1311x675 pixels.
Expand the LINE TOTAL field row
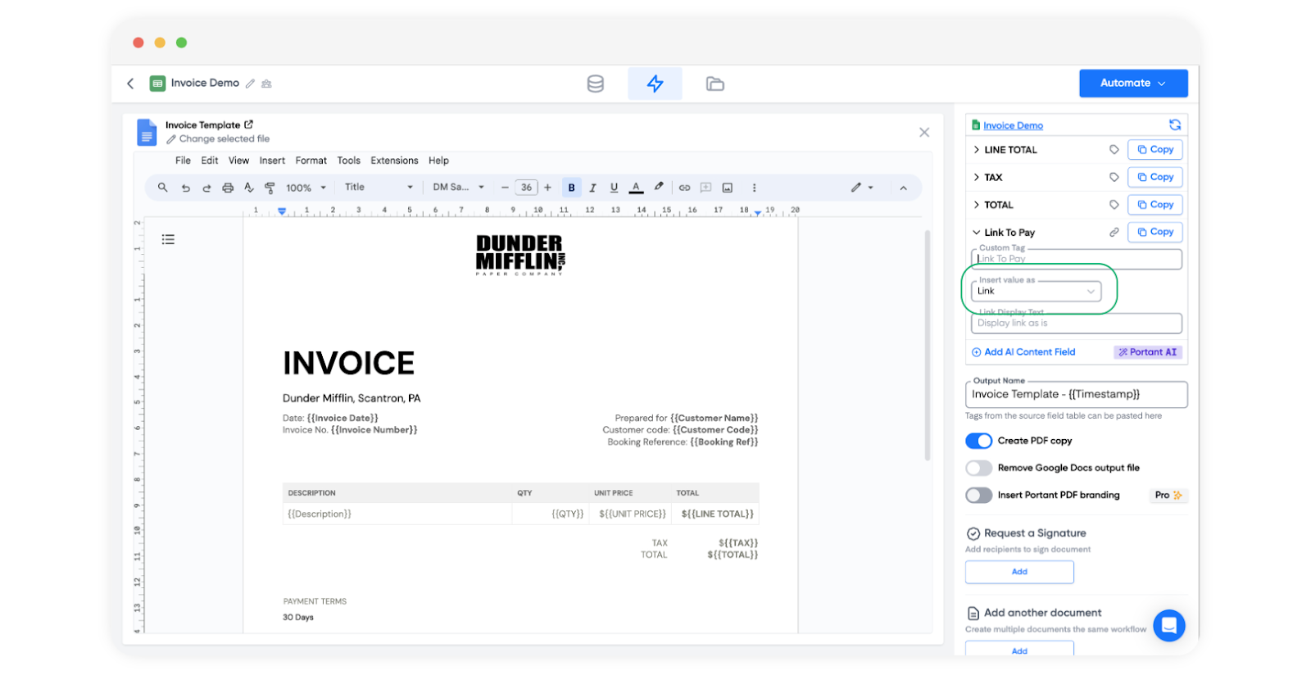point(977,150)
